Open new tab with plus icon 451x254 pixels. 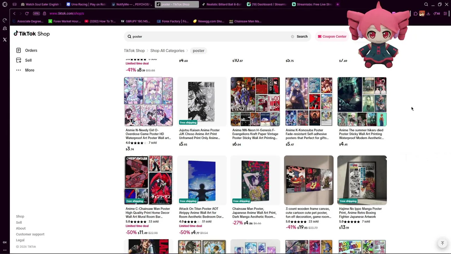338,4
